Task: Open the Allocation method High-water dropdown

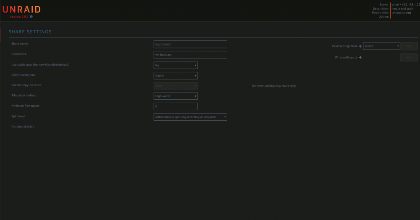Action: coord(176,96)
